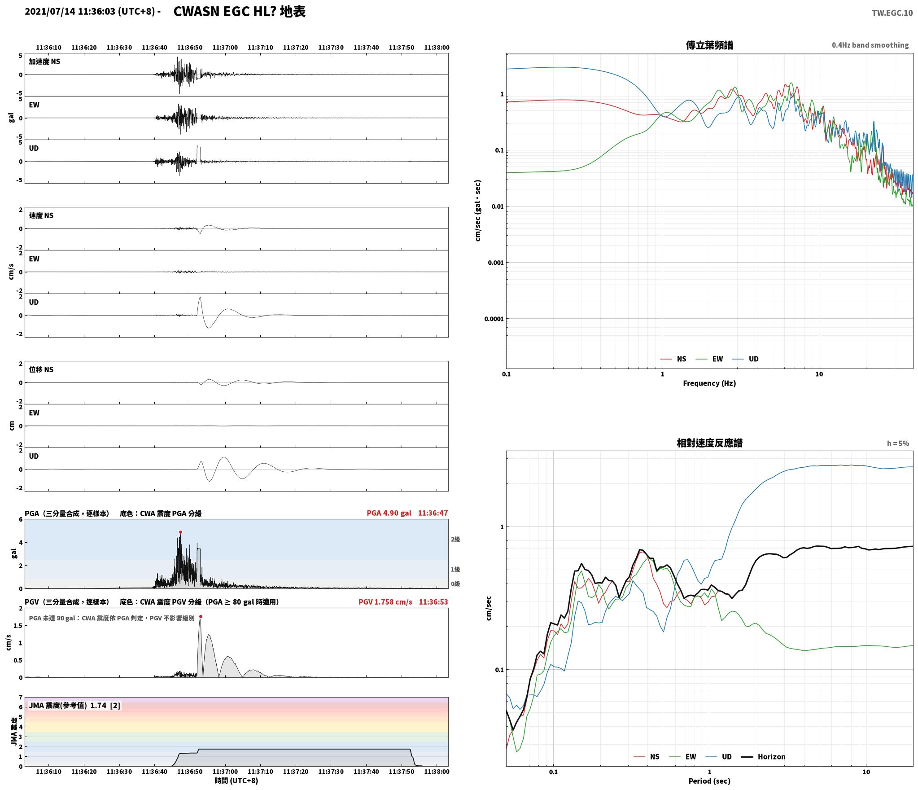Click NS legend entry in response spectrum
This screenshot has height=790, width=918.
point(647,757)
